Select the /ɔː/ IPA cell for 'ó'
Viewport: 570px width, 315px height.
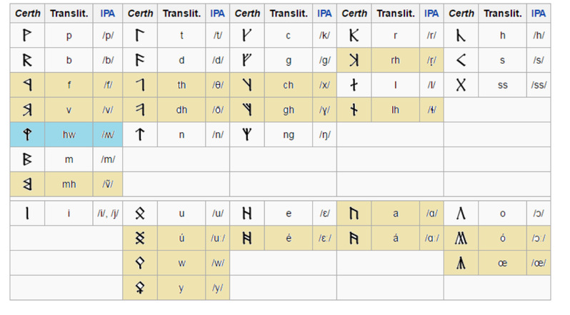point(539,238)
